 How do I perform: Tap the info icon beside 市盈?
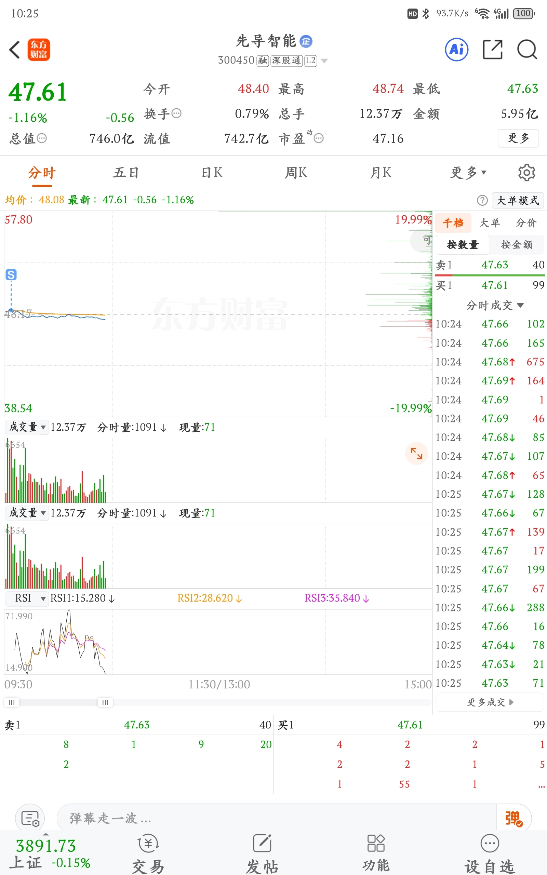pos(319,138)
